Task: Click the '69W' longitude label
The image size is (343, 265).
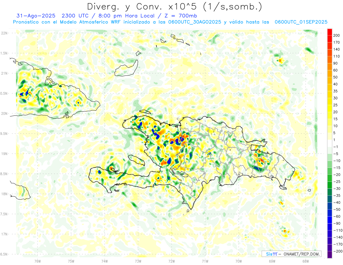Action: tap(272, 261)
